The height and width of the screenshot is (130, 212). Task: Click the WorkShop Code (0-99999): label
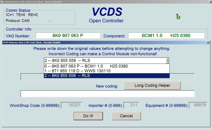(x=35, y=105)
